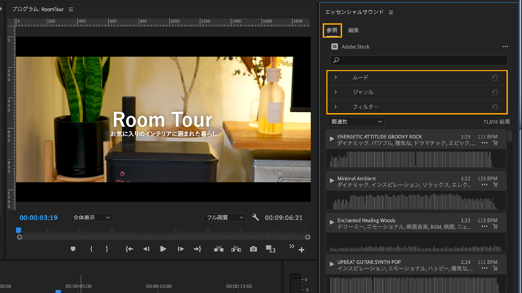
Task: Step forward one frame
Action: [x=181, y=249]
